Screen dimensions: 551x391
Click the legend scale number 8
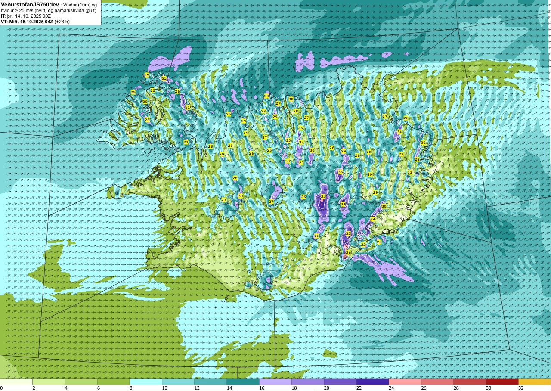[x=131, y=388]
